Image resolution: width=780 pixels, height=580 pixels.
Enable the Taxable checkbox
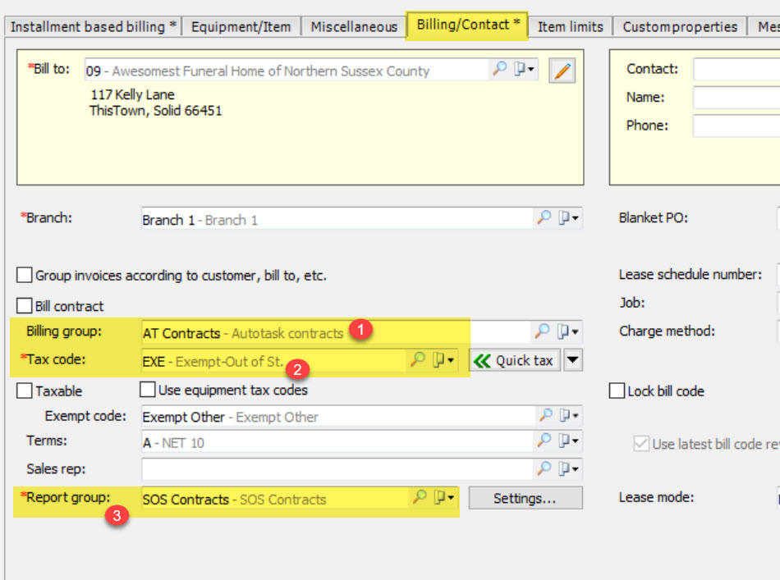[24, 391]
